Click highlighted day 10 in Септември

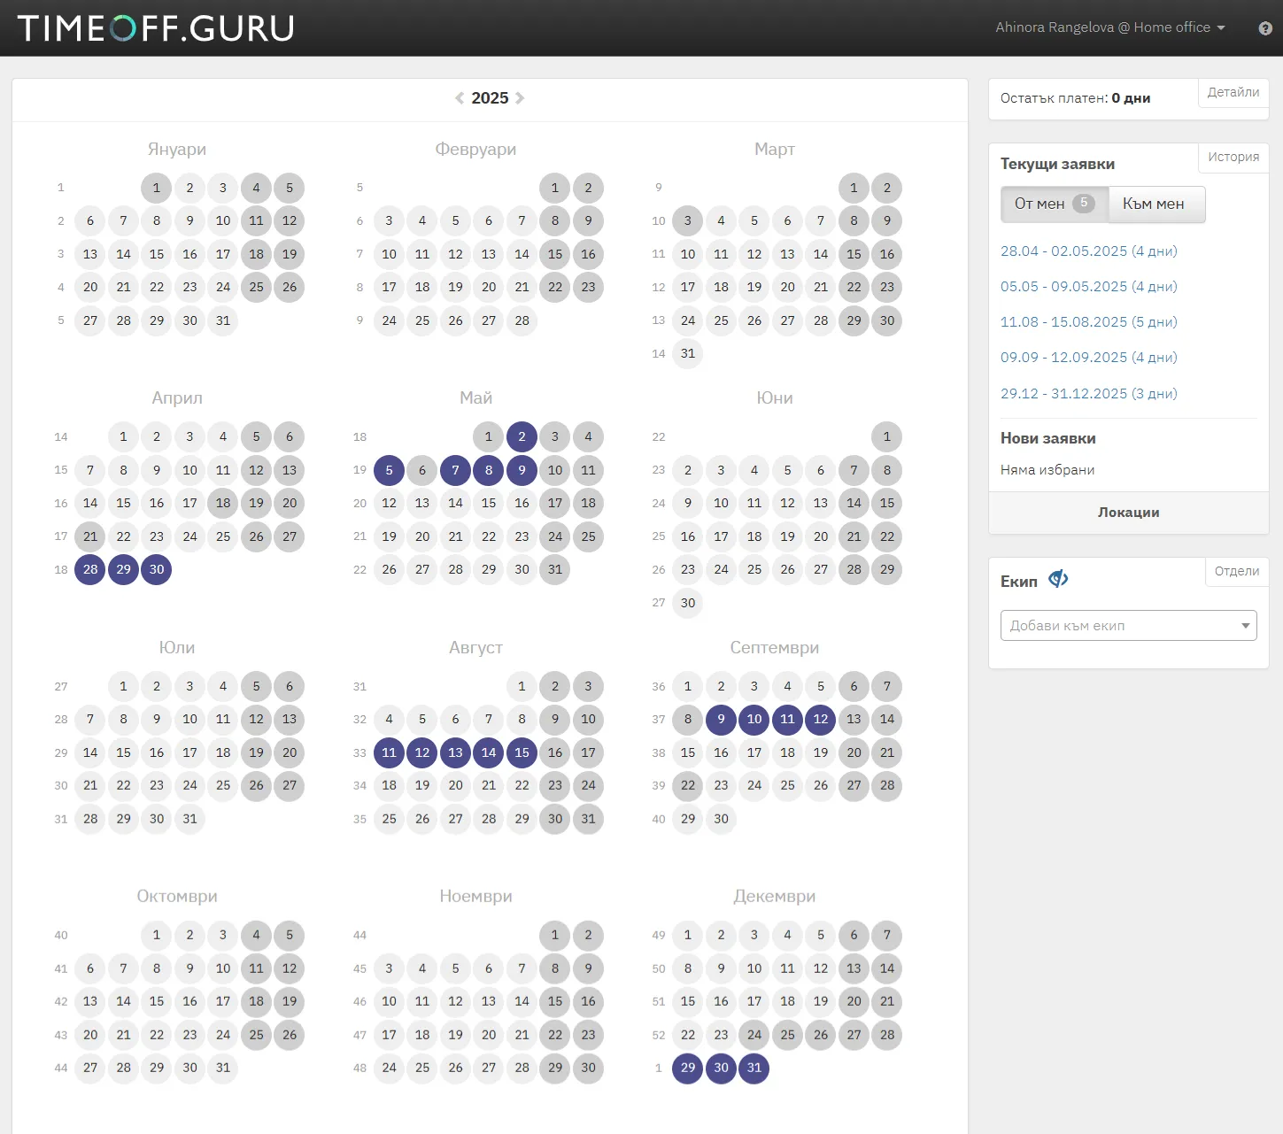754,719
